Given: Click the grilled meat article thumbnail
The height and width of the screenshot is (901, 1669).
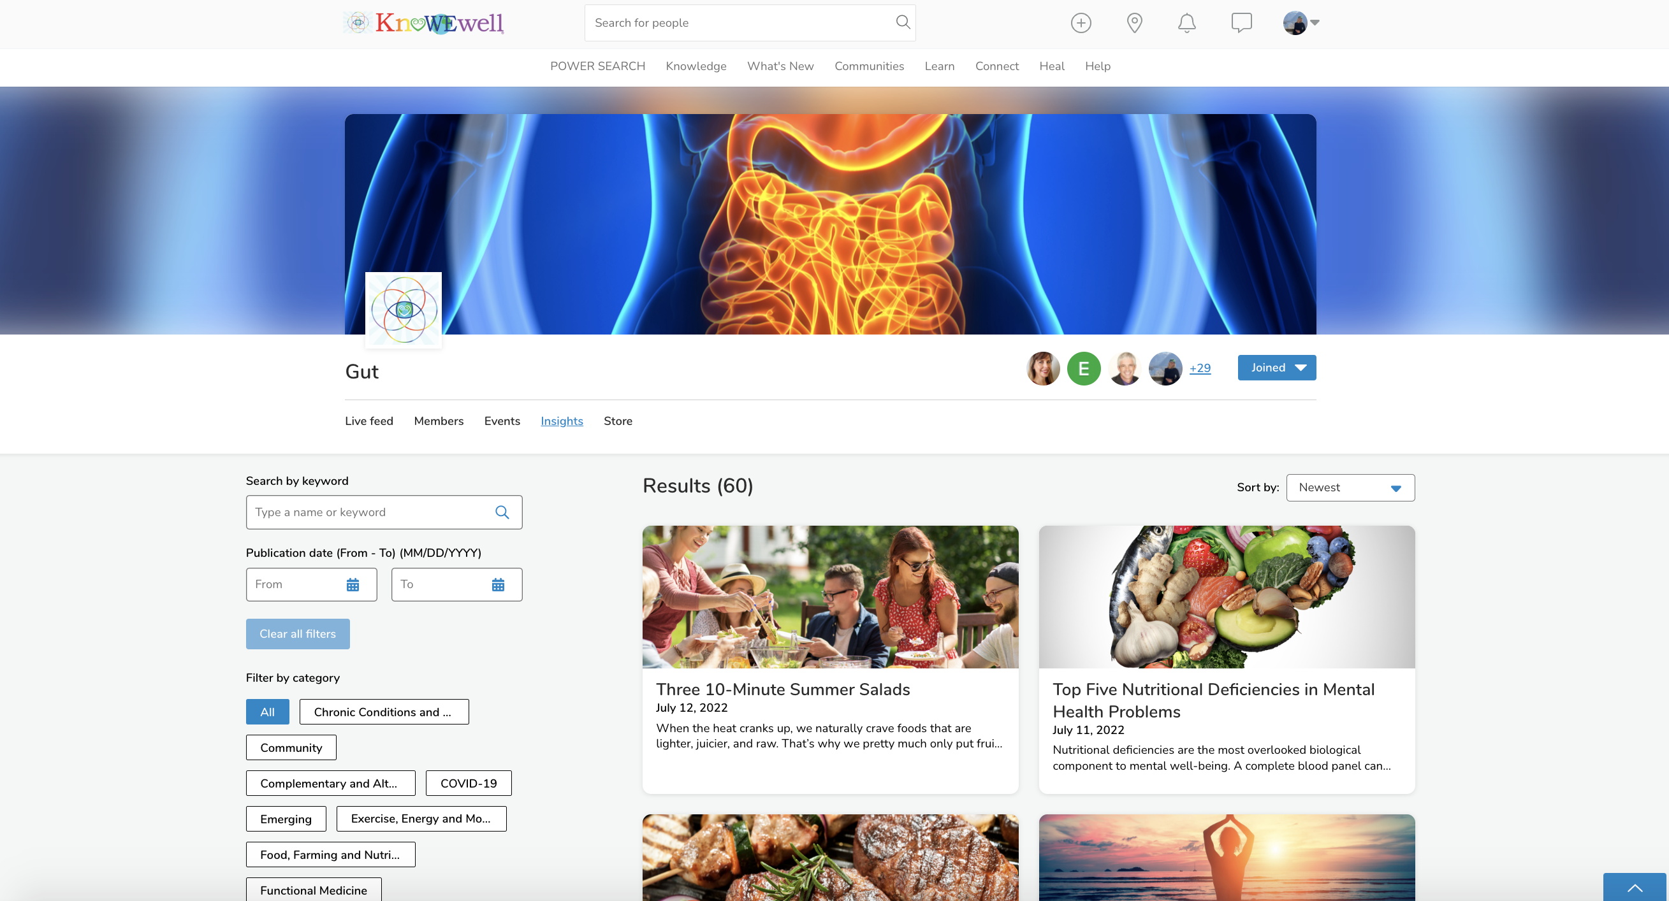Looking at the screenshot, I should 830,857.
